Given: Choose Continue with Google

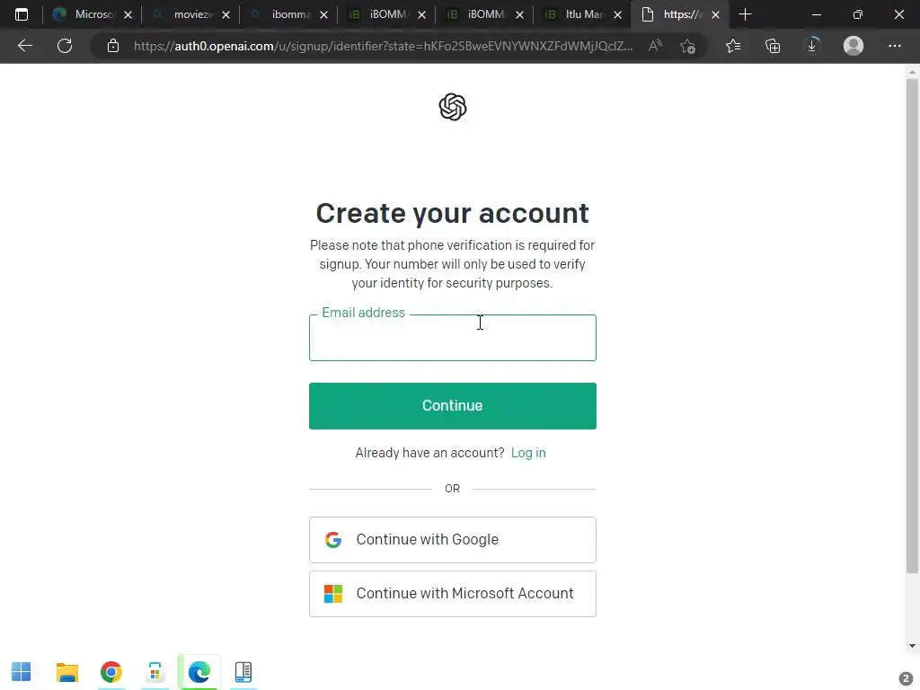Looking at the screenshot, I should tap(453, 540).
